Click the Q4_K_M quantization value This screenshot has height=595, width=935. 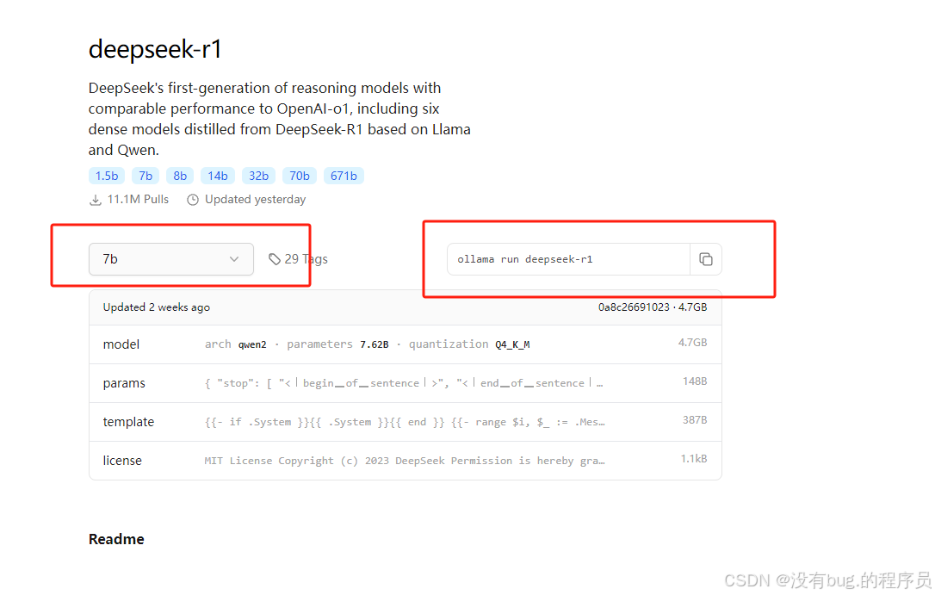[x=512, y=344]
